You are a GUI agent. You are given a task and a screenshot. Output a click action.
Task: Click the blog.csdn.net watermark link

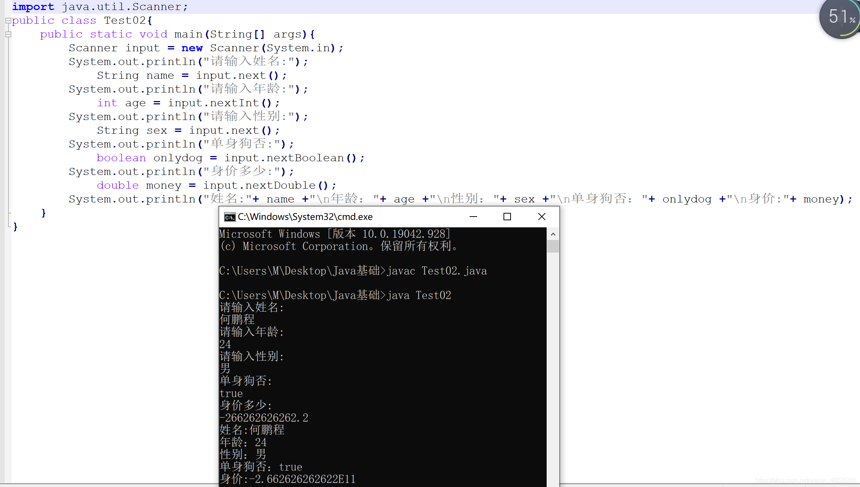click(806, 480)
